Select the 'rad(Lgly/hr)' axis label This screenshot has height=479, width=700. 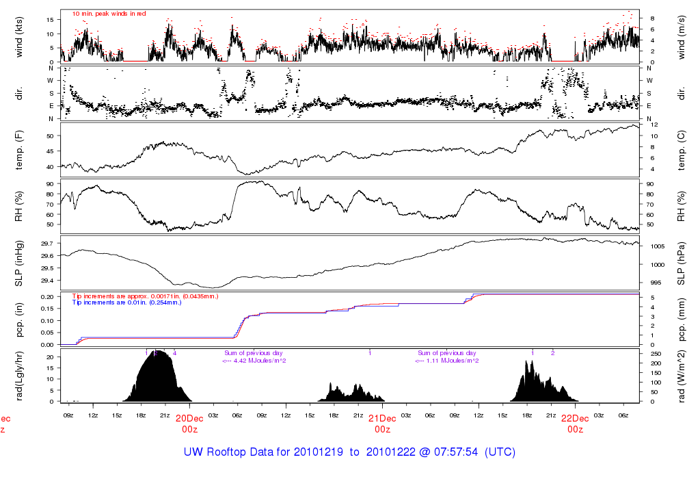(x=18, y=376)
